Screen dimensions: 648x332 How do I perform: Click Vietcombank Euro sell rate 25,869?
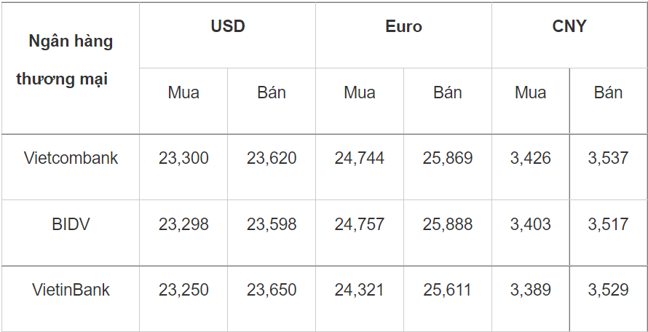(448, 158)
